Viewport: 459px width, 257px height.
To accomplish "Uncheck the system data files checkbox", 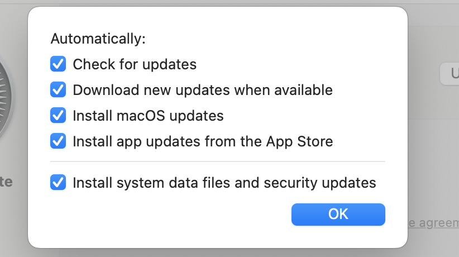I will click(58, 183).
